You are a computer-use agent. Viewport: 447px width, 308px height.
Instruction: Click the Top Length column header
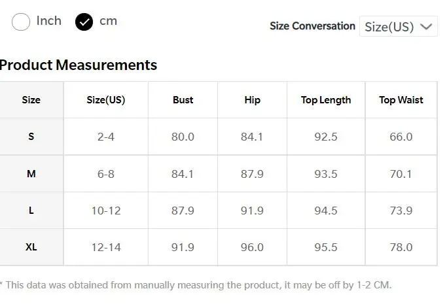tap(325, 100)
